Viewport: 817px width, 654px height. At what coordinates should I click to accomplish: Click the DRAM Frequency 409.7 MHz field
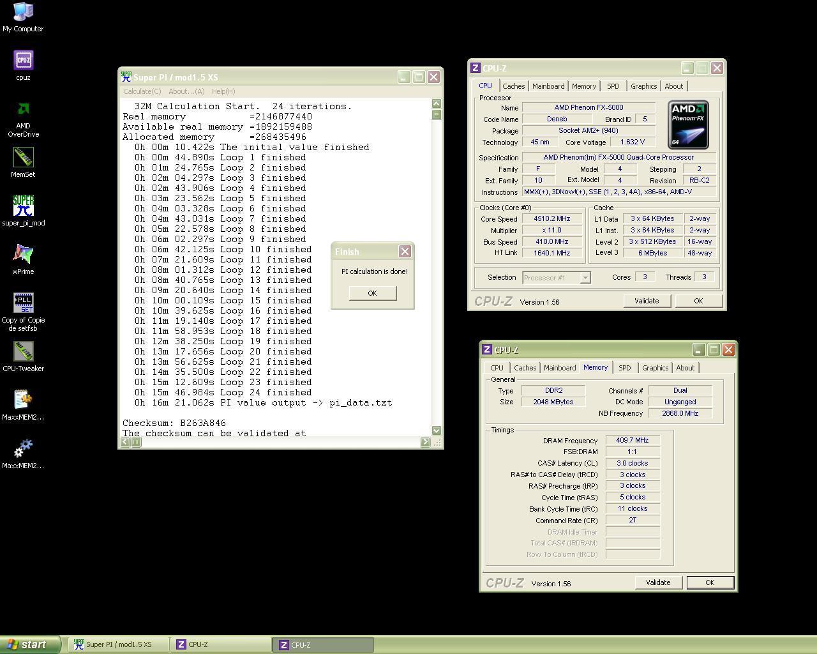pos(633,440)
